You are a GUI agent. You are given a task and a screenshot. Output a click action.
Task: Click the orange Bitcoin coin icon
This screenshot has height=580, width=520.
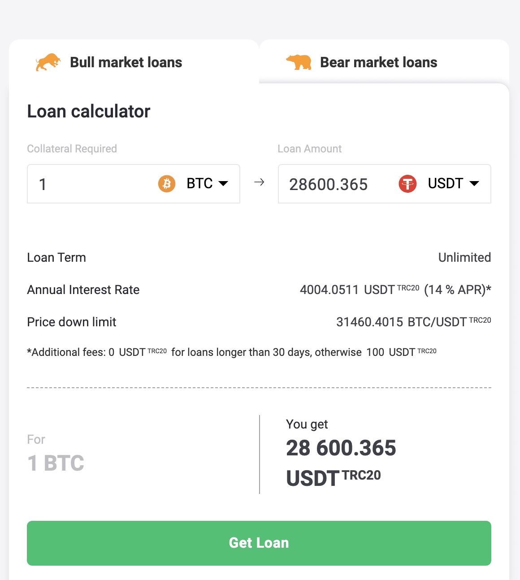(167, 184)
